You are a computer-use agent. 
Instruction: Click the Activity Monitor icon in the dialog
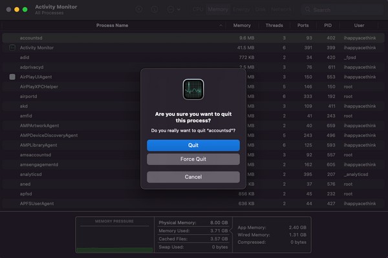(193, 90)
